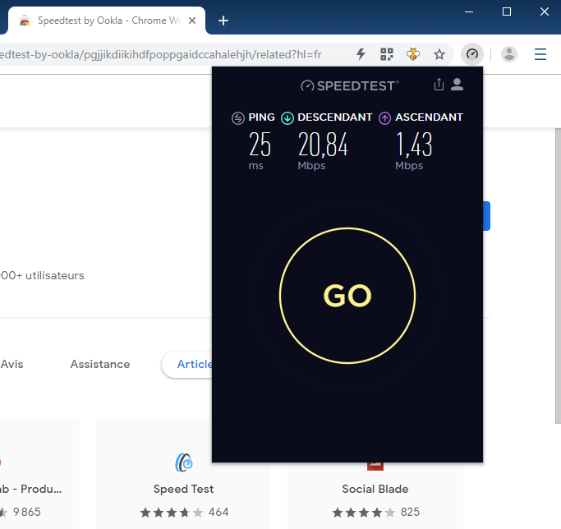
Task: Open the browser hamburger menu
Action: (540, 54)
